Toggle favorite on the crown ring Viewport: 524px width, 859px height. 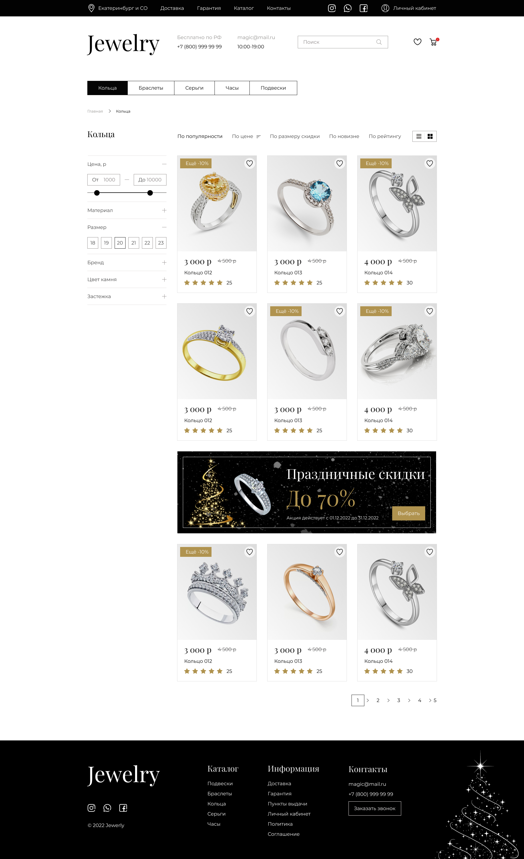pyautogui.click(x=250, y=552)
